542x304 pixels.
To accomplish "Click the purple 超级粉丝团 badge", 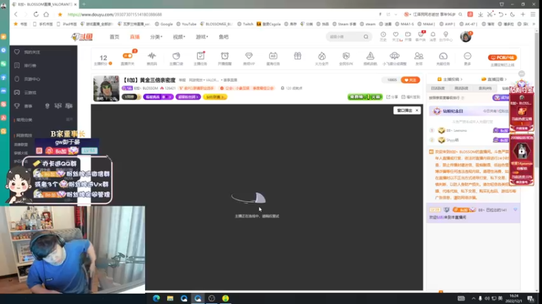I will (x=188, y=97).
